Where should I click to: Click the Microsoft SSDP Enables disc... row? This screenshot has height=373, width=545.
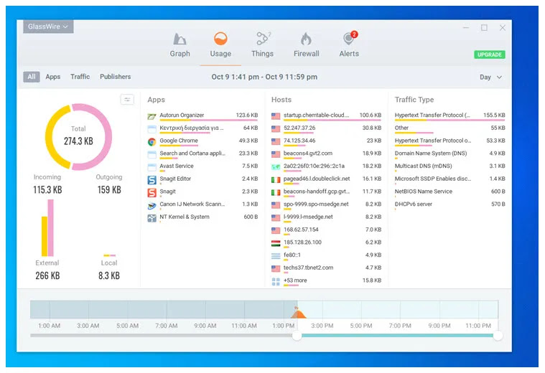point(449,179)
